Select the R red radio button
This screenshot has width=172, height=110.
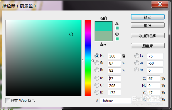pos(97,78)
